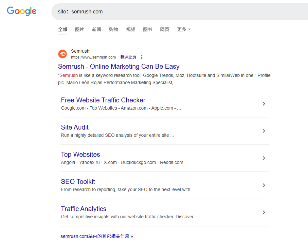This screenshot has width=308, height=249.
Task: Open the SEO Toolkit sitelink title
Action: [x=78, y=182]
